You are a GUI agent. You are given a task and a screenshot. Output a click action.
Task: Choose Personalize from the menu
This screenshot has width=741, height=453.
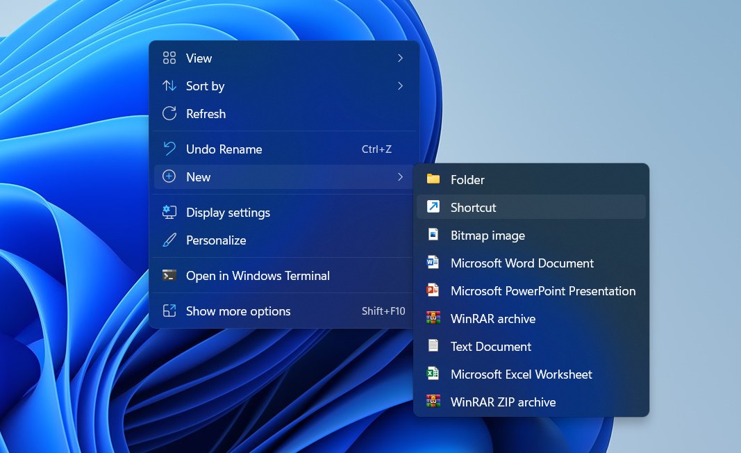(x=216, y=240)
